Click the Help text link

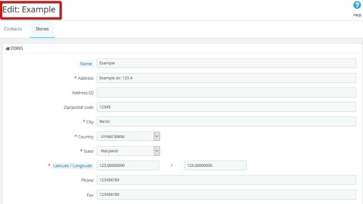pyautogui.click(x=357, y=15)
